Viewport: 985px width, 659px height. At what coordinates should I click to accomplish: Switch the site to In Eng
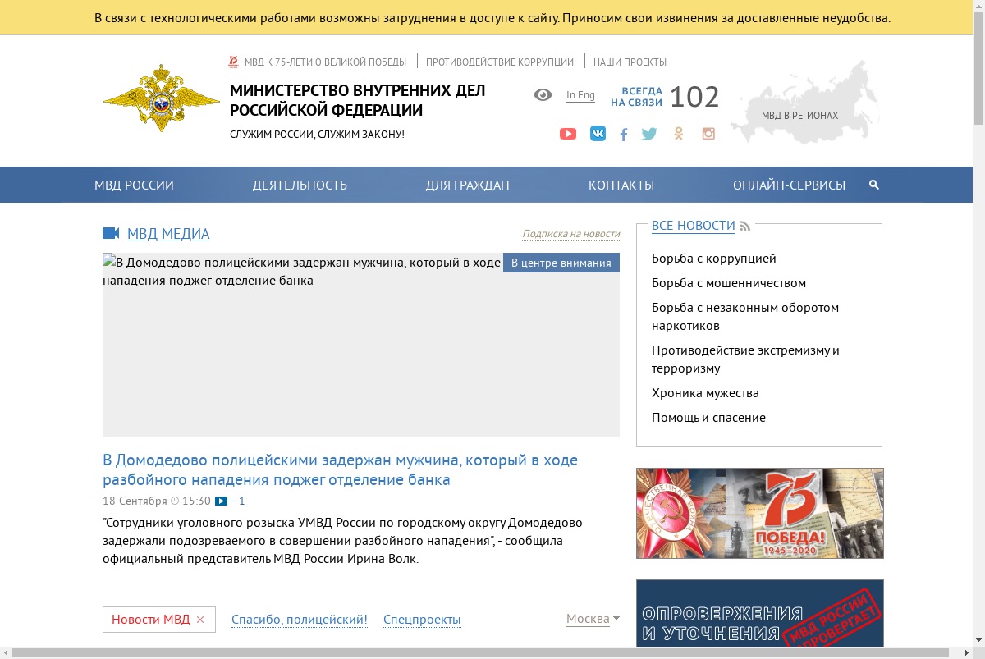(x=580, y=95)
